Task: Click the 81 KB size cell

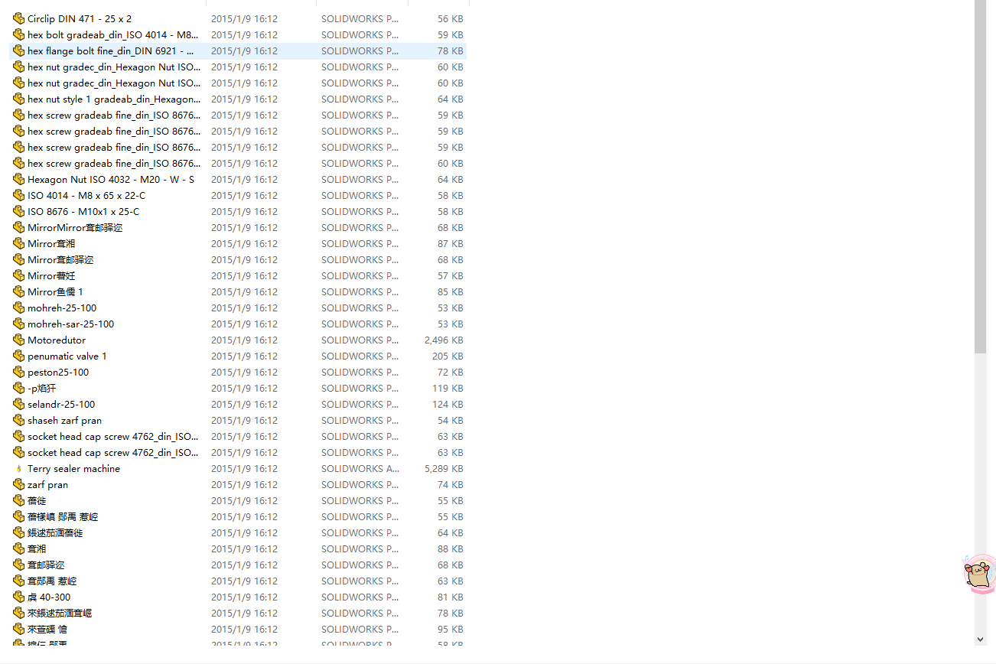Action: click(451, 597)
